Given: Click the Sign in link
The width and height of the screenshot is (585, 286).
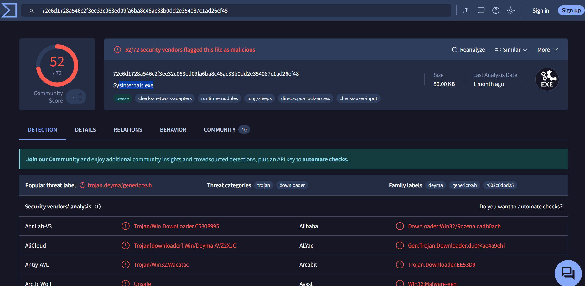Looking at the screenshot, I should tap(541, 10).
